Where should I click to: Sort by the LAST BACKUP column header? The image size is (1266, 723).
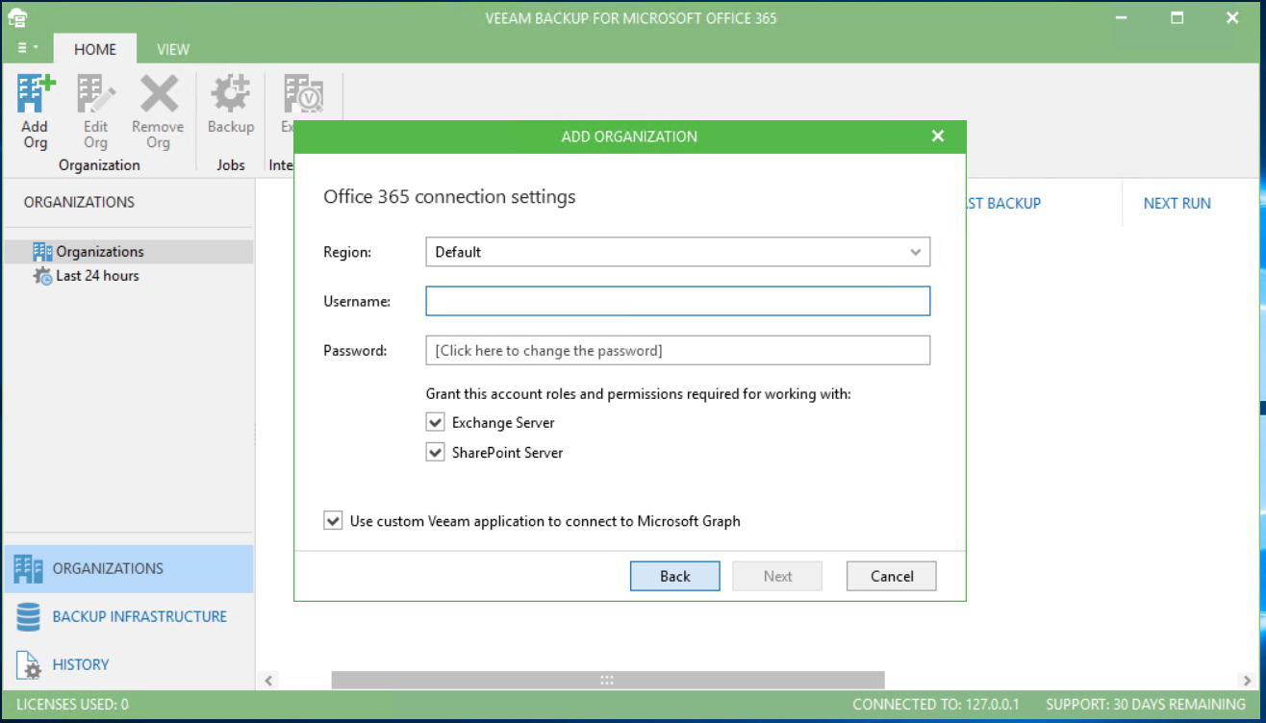pos(1003,203)
